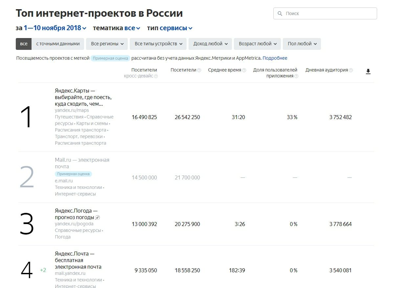Click the +2 rank change indicator
This screenshot has height=288, width=407.
[43, 270]
